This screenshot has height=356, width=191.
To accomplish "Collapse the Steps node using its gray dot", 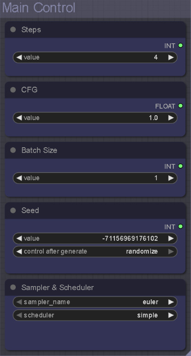I will point(13,30).
